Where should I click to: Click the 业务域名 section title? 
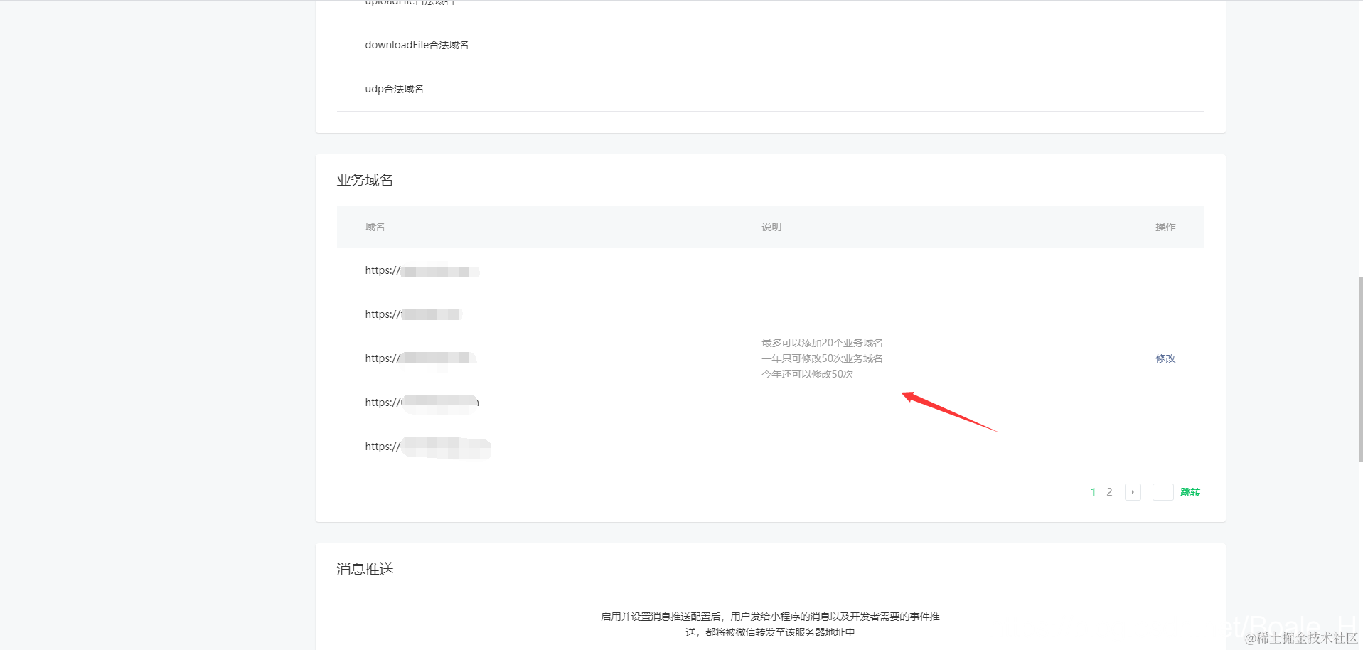pyautogui.click(x=365, y=180)
